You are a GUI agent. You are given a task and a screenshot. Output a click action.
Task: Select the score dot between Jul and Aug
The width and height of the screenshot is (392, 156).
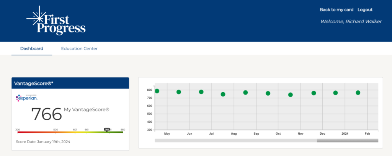pos(223,94)
